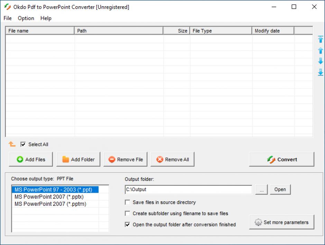Select MS PowerPoint 2007 (*.pptm) output type

click(55, 204)
